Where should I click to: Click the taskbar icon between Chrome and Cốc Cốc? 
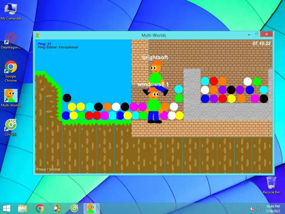57,208
